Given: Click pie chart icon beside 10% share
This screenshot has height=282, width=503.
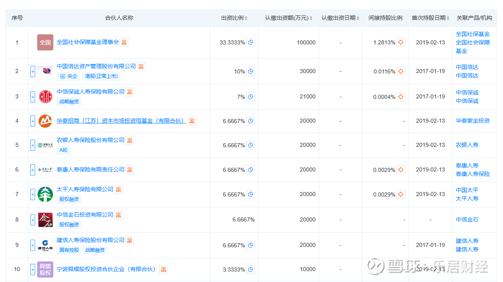Looking at the screenshot, I should [250, 71].
